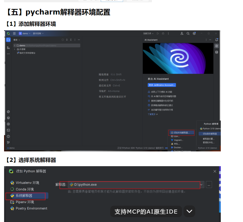This screenshot has width=243, height=222.
Task: Select 临时文件和控制台 in project tree
Action: (26, 53)
